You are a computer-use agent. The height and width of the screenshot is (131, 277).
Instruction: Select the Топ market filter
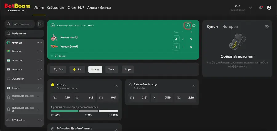(x=77, y=69)
